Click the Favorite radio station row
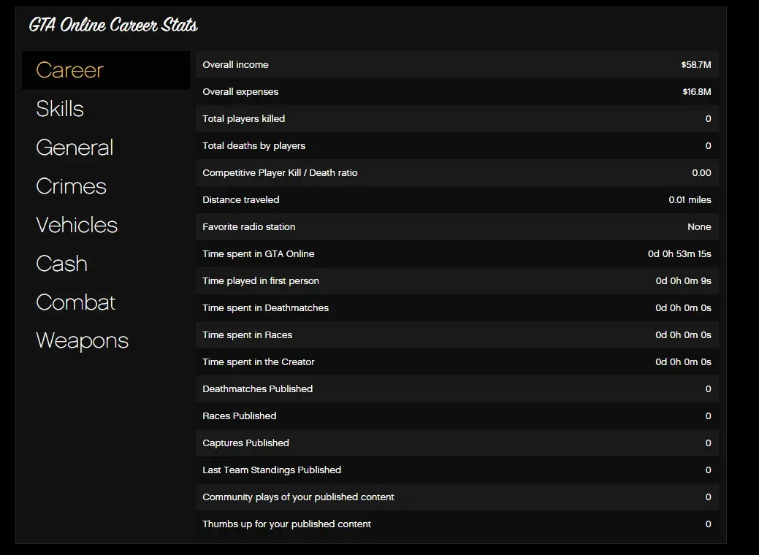Screen dimensions: 759x555 pos(457,227)
